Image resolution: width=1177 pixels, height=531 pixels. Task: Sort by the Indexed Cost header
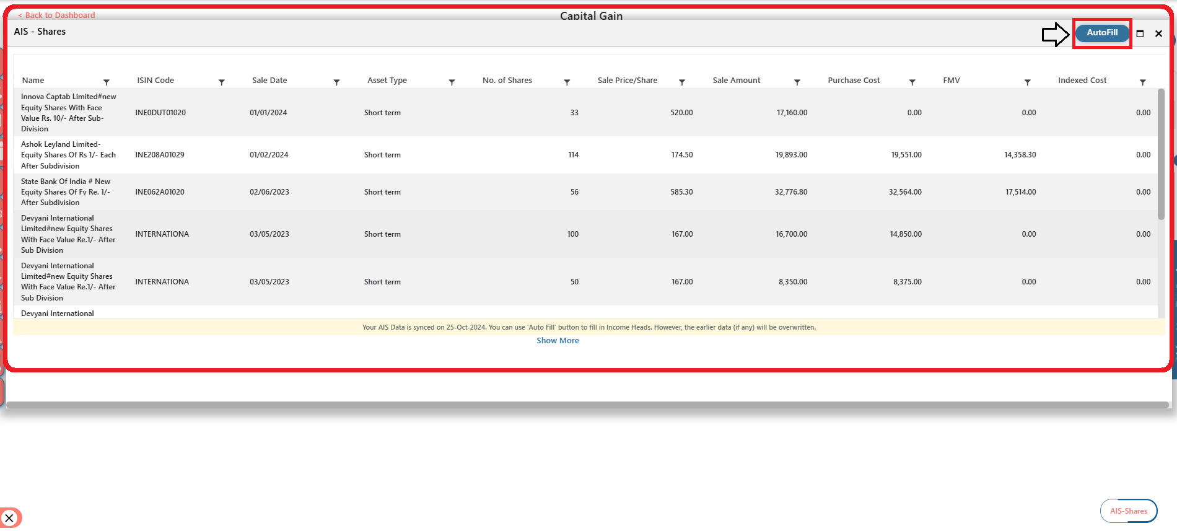[1082, 81]
